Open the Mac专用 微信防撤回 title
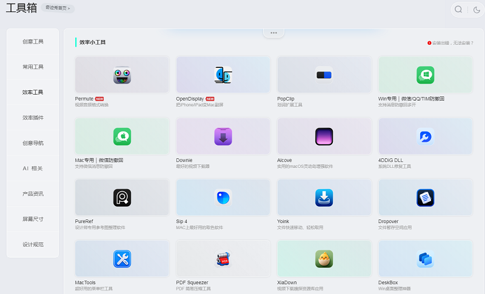This screenshot has height=294, width=485. point(99,160)
